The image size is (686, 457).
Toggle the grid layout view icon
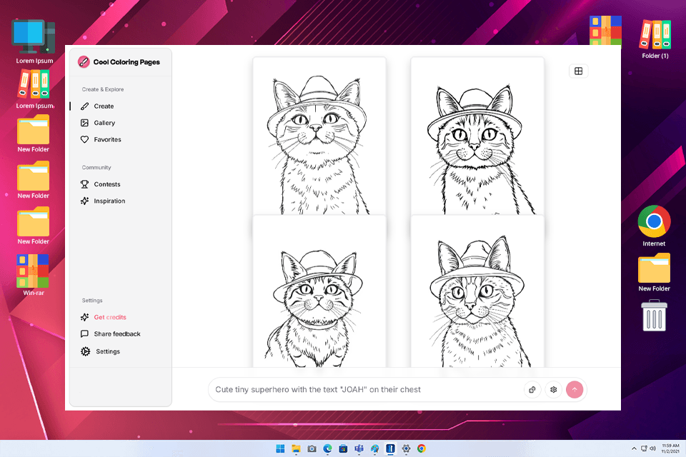(578, 71)
